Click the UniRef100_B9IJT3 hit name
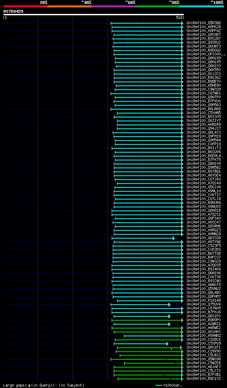 point(204,148)
